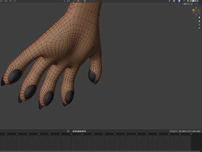202x152 pixels.
Task: Click the hollow blue negative Z gizmo handle
Action: [196, 14]
